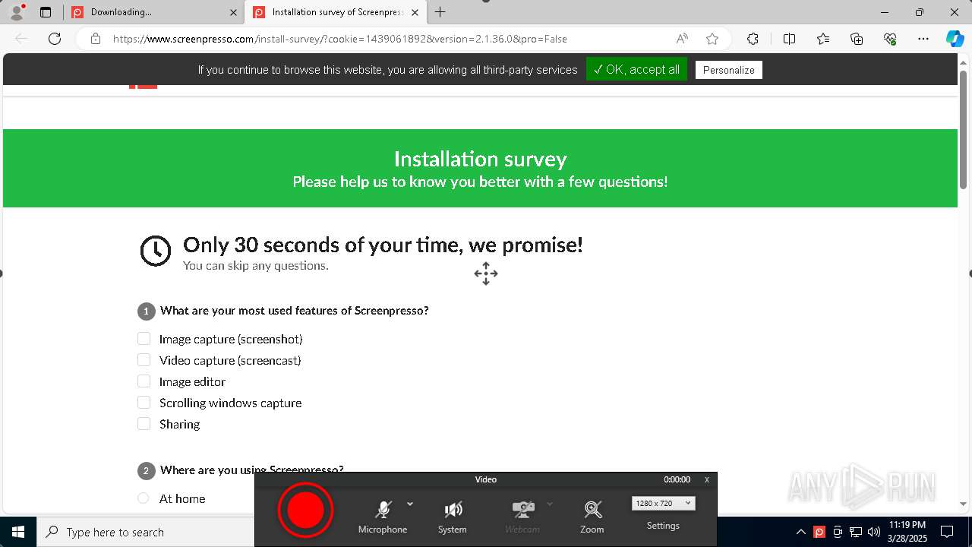Open browser Extensions icon
The width and height of the screenshot is (972, 547).
(753, 39)
